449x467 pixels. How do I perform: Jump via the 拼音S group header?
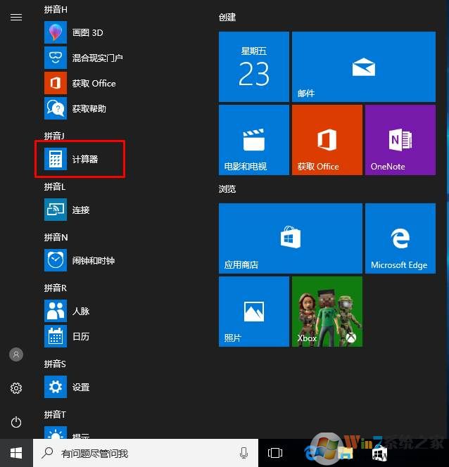pyautogui.click(x=55, y=364)
